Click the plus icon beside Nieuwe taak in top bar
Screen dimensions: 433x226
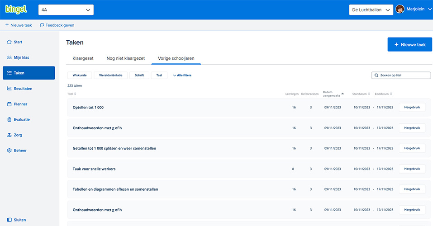(x=7, y=25)
